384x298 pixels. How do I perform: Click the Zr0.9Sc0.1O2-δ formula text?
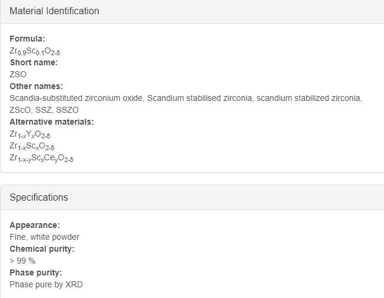(35, 51)
